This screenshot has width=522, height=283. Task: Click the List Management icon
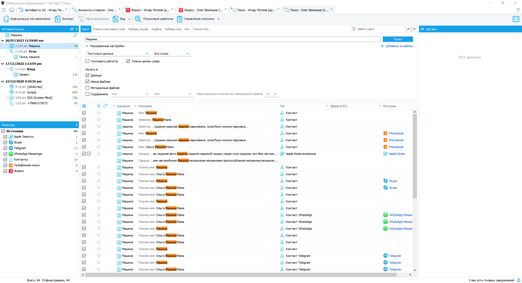[179, 19]
